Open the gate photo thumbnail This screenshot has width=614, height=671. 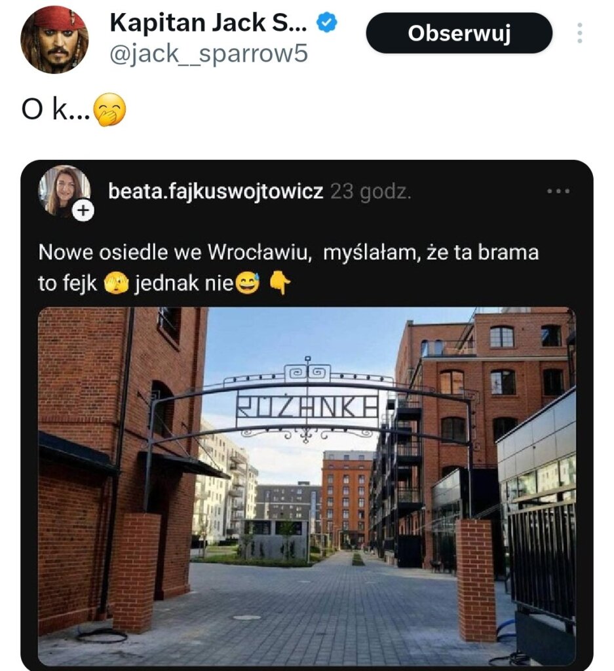click(307, 486)
